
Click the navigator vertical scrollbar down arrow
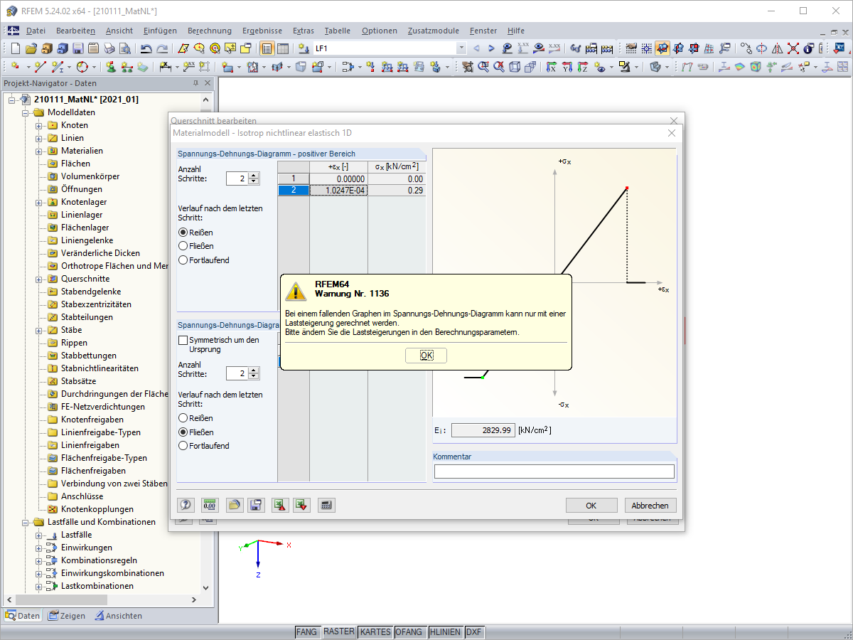click(206, 588)
